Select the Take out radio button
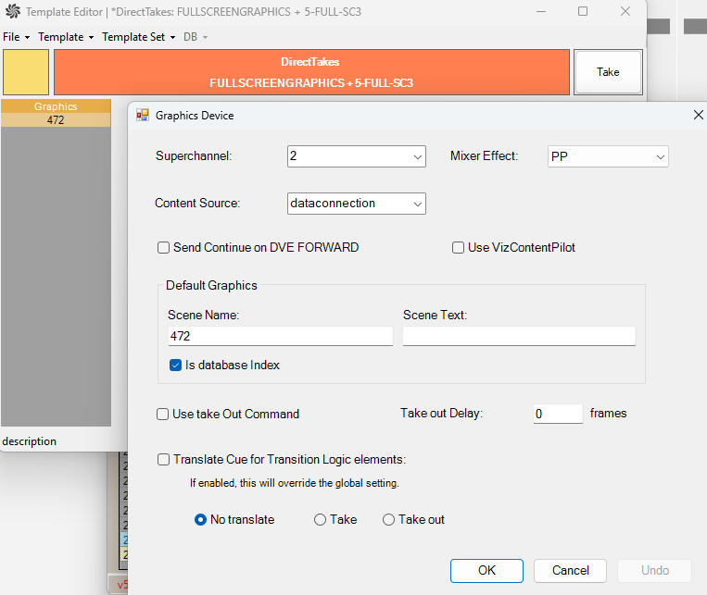 click(388, 520)
